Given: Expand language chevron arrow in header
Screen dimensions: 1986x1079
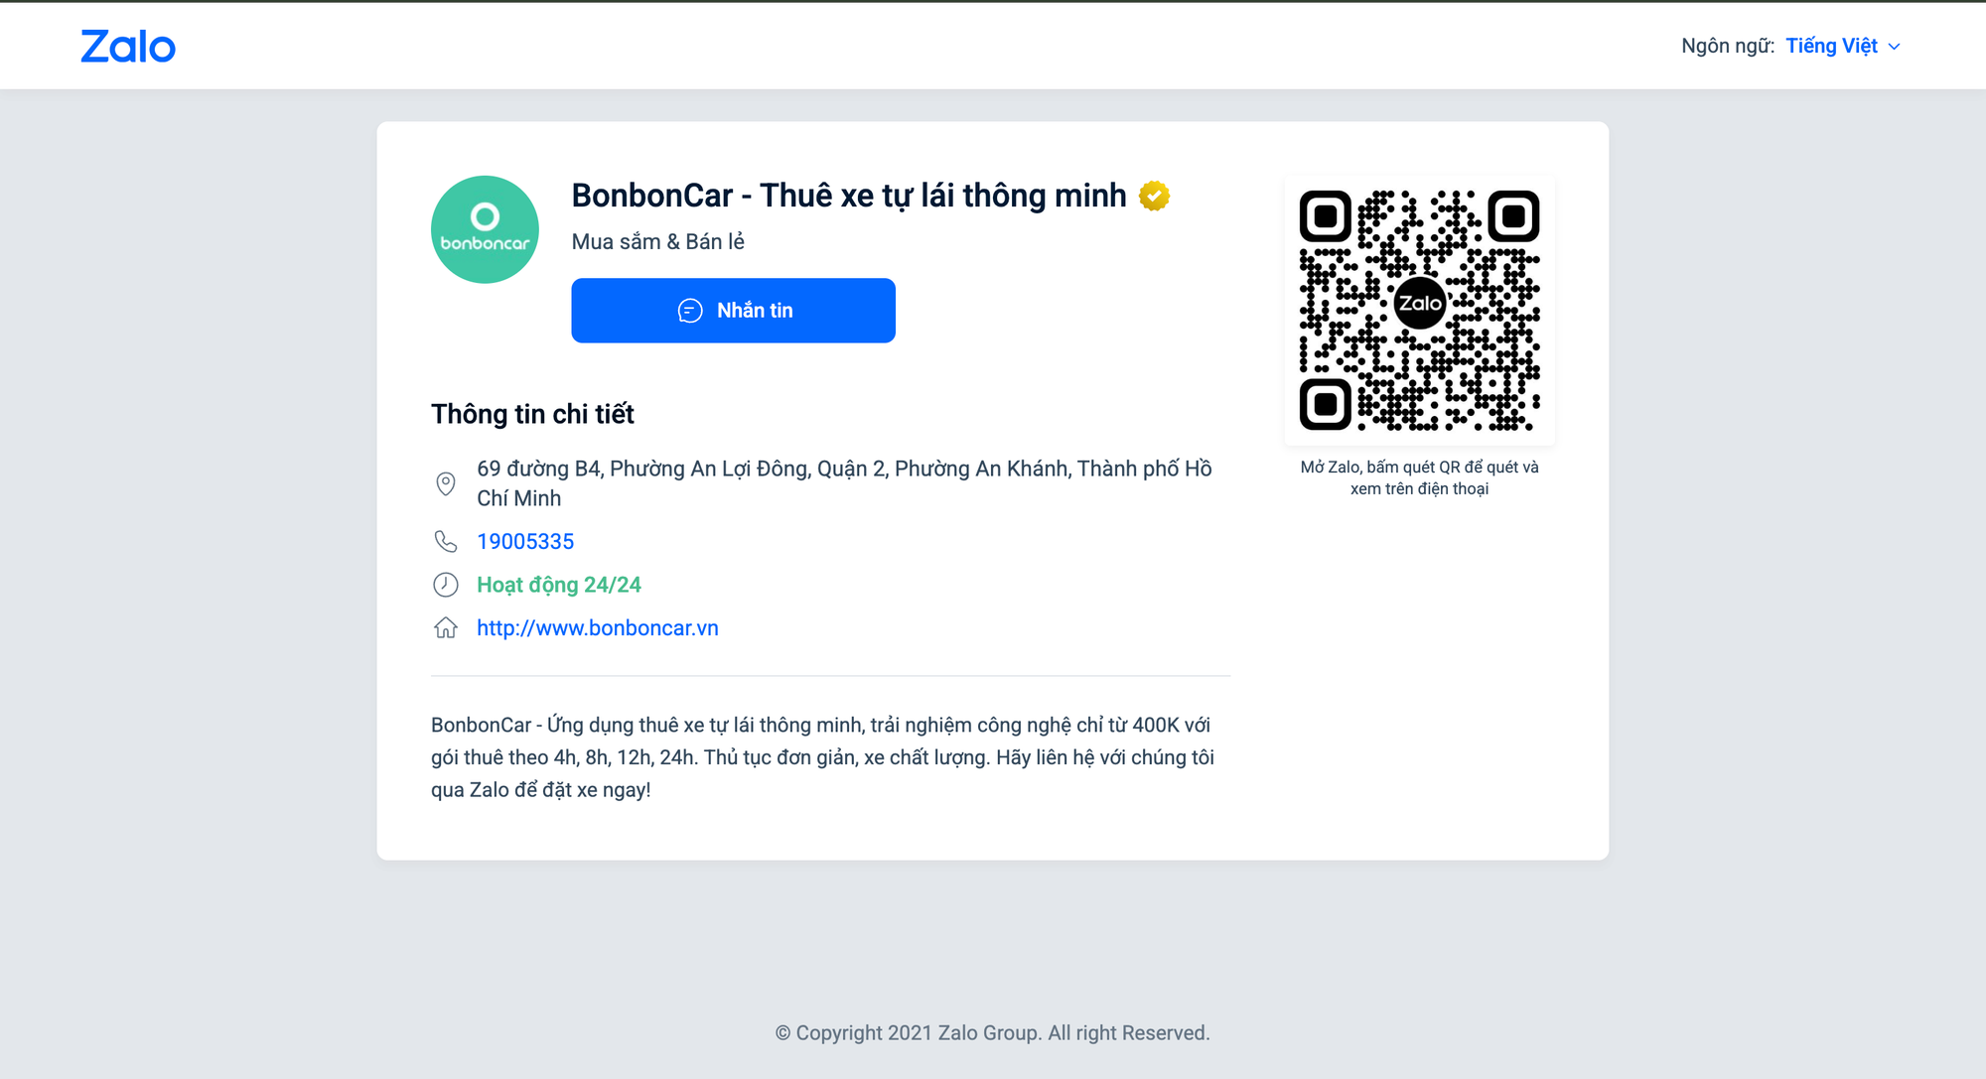Looking at the screenshot, I should (1895, 47).
